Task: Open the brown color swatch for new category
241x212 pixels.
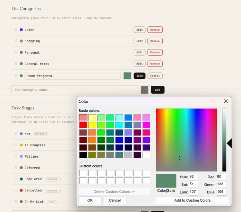Action: coord(145,90)
